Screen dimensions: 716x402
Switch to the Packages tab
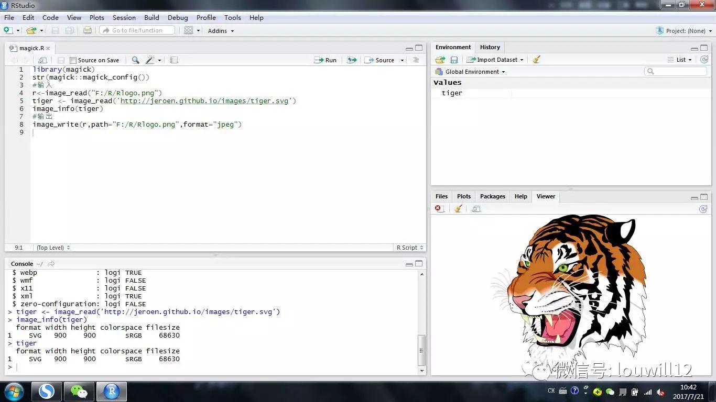(x=492, y=196)
